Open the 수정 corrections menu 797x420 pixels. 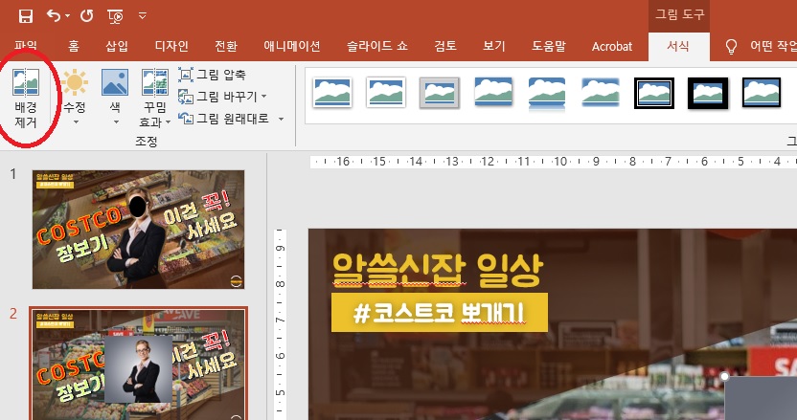[75, 98]
